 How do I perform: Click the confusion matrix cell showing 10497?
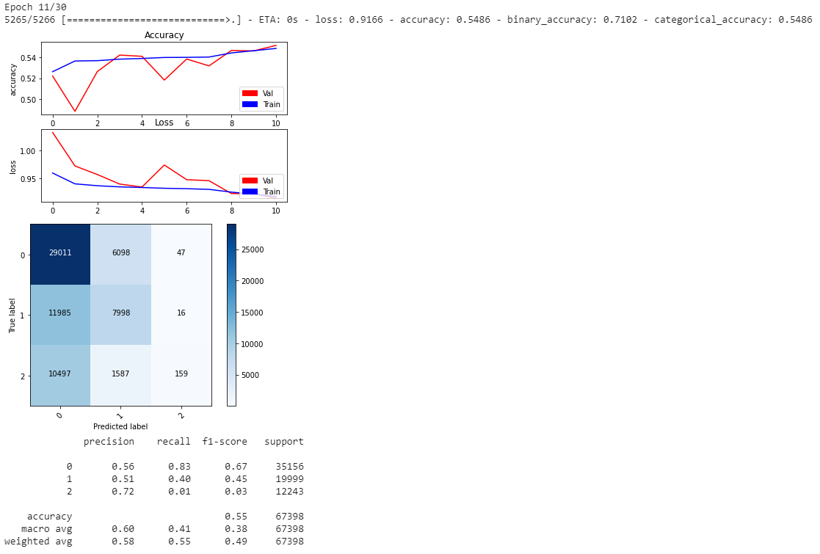(60, 375)
